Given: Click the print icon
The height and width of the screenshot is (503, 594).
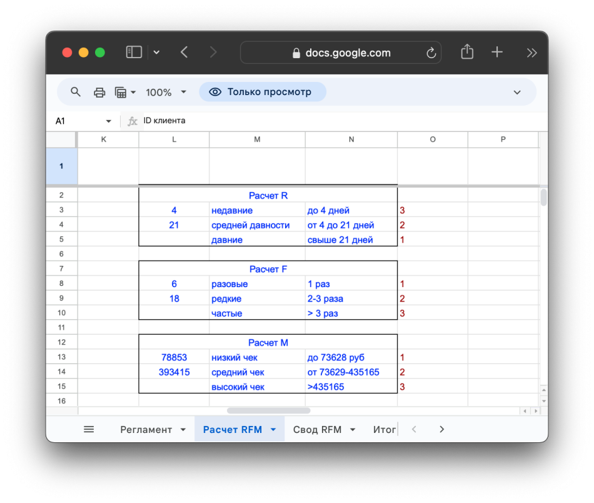Looking at the screenshot, I should click(99, 92).
